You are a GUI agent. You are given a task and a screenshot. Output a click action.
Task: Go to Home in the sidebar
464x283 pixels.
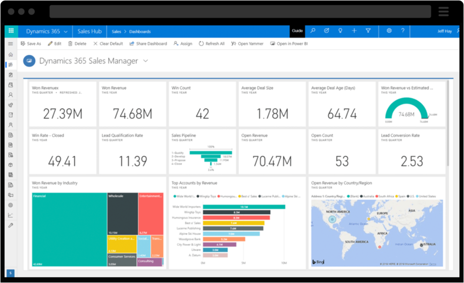(x=11, y=54)
